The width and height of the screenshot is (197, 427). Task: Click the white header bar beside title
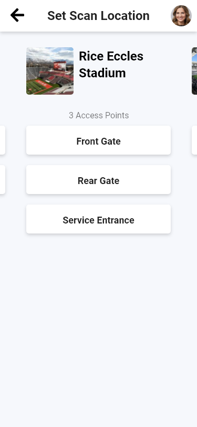pos(160,16)
